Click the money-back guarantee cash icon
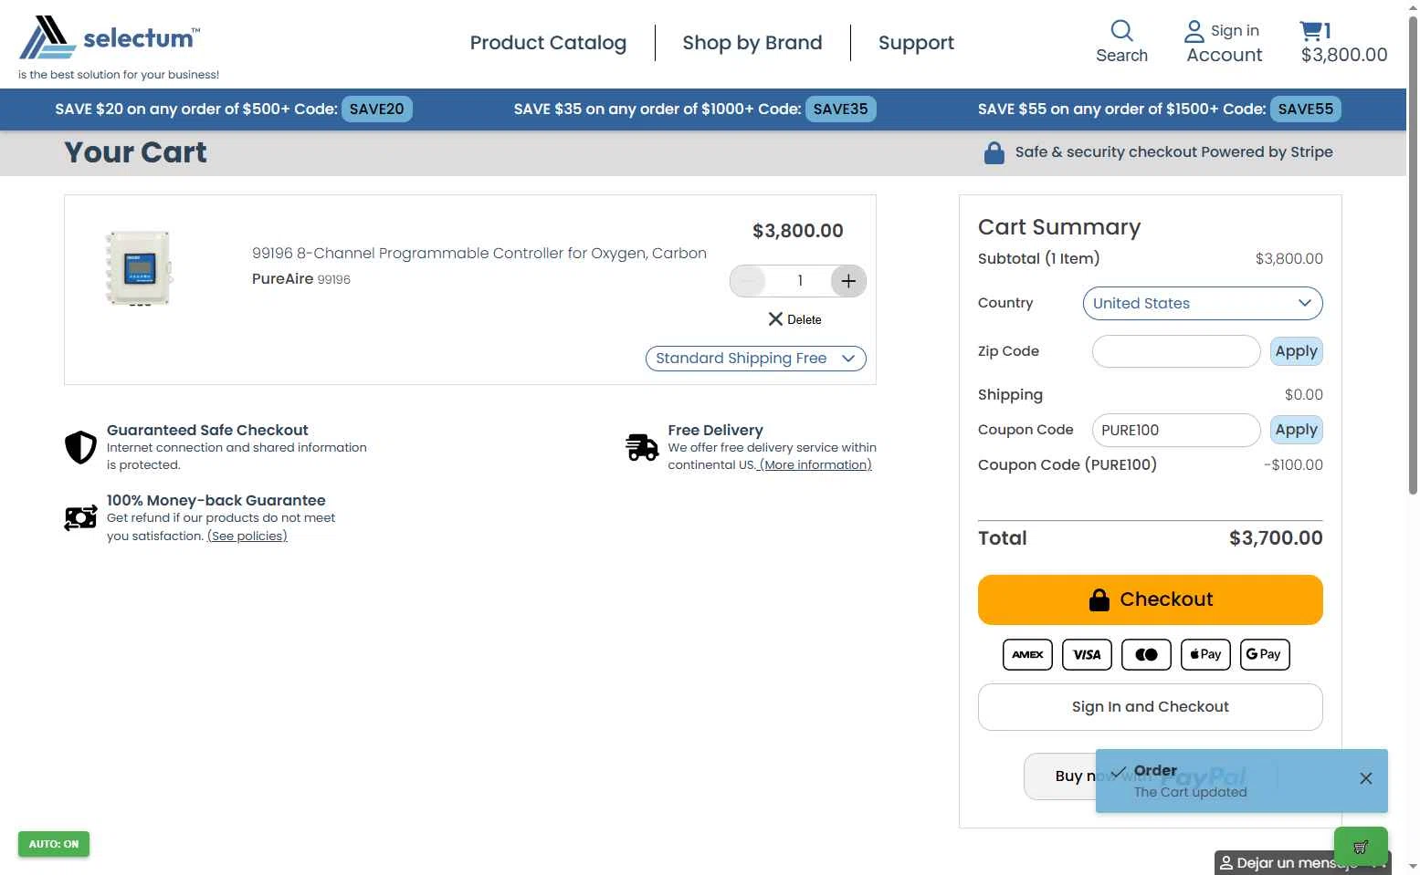1420x875 pixels. (80, 518)
